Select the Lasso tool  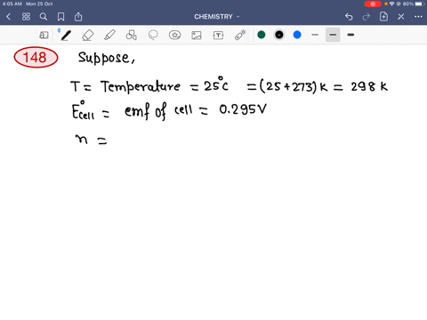pos(153,36)
